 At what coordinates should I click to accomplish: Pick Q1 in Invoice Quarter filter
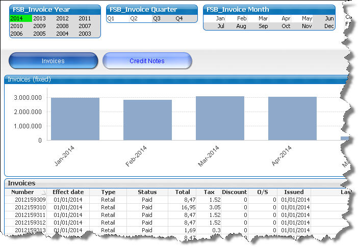(111, 18)
